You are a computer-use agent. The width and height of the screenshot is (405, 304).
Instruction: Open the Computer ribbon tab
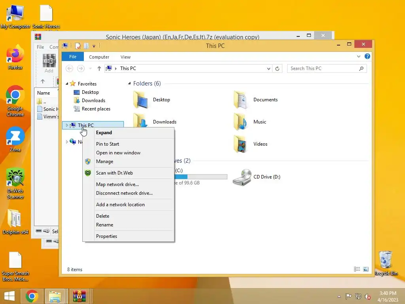pyautogui.click(x=99, y=57)
